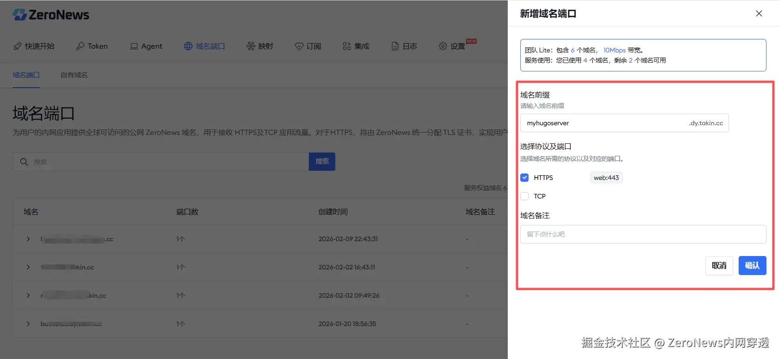The image size is (779, 359).
Task: Select the 域名端口 sub-tab
Action: click(26, 75)
